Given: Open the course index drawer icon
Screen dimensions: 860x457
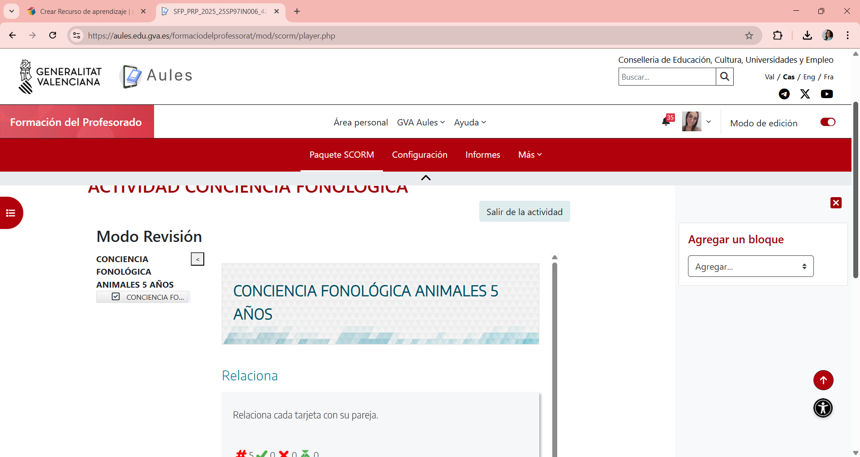Looking at the screenshot, I should (x=11, y=213).
